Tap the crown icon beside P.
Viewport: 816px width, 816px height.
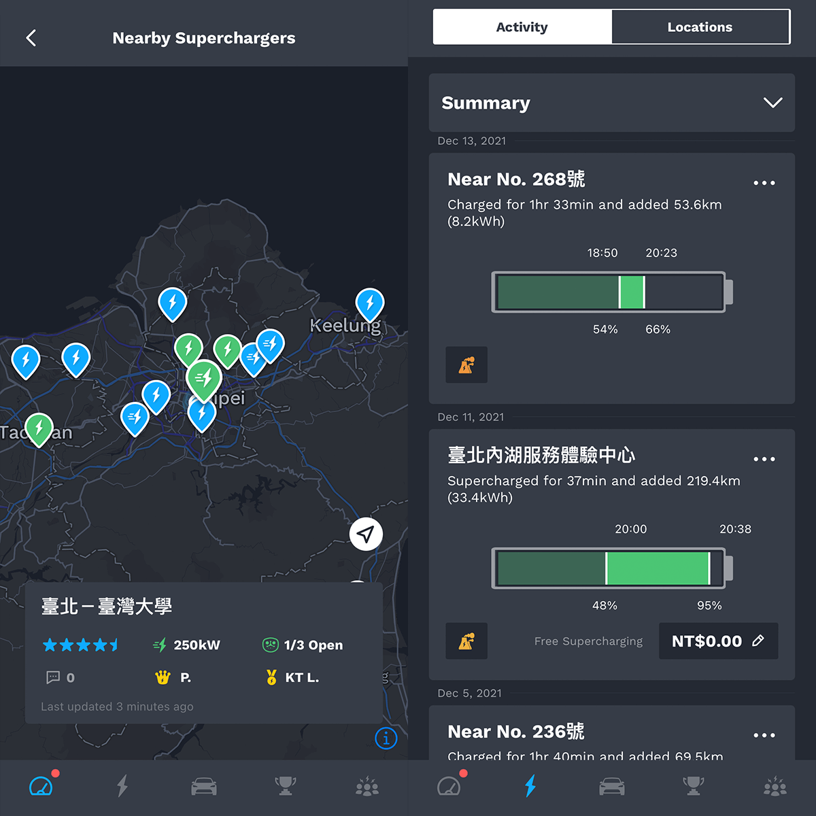click(163, 677)
